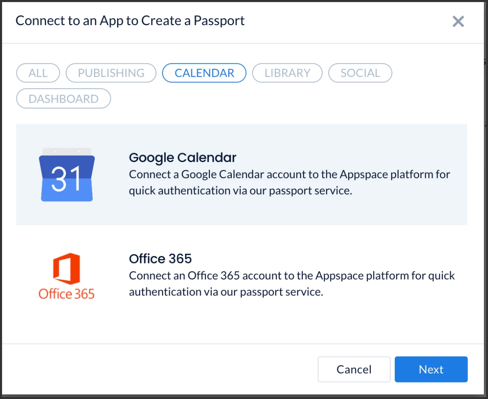This screenshot has height=399, width=488.
Task: Select the Office 365 title
Action: click(160, 258)
